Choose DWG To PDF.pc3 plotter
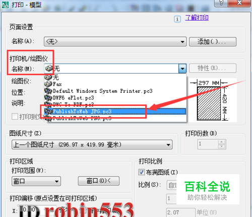Image resolution: width=252 pixels, height=217 pixels. click(x=115, y=104)
